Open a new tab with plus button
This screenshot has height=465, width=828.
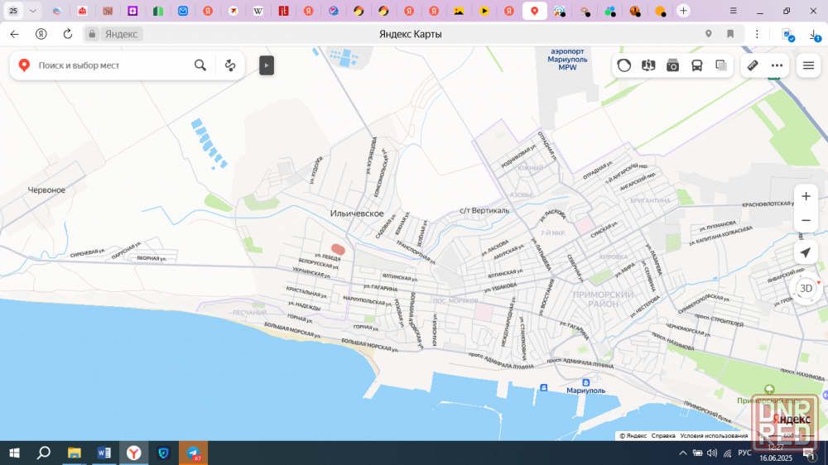[x=683, y=11]
